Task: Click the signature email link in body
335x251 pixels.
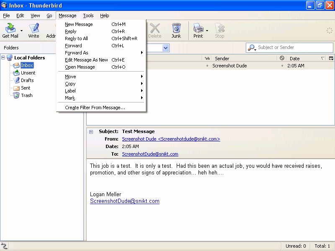Action: click(125, 201)
